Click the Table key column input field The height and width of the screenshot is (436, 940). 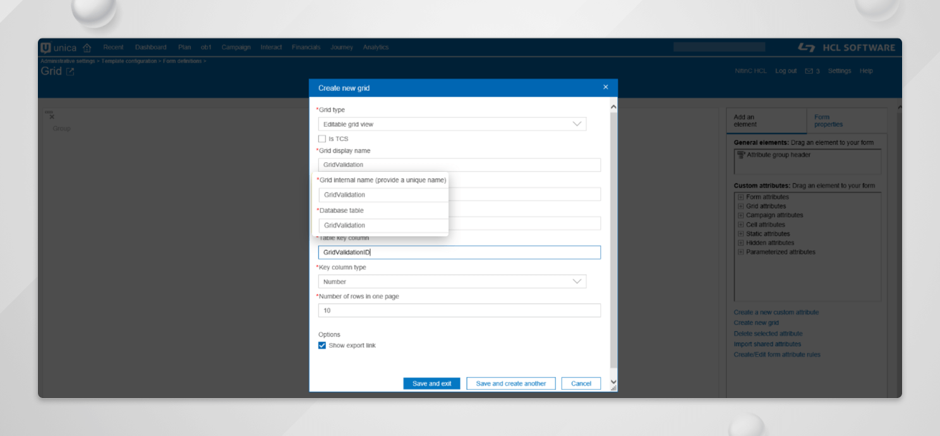(x=459, y=252)
